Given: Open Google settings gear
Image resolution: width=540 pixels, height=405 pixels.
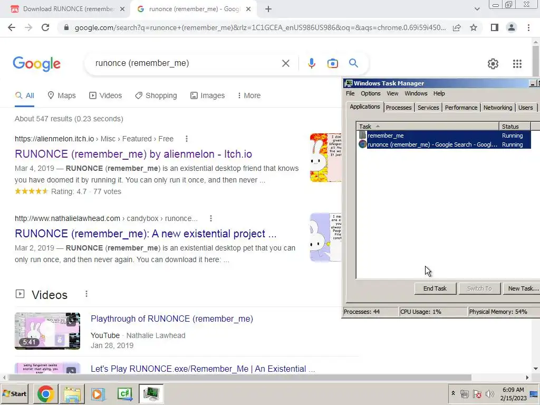Looking at the screenshot, I should pyautogui.click(x=493, y=64).
